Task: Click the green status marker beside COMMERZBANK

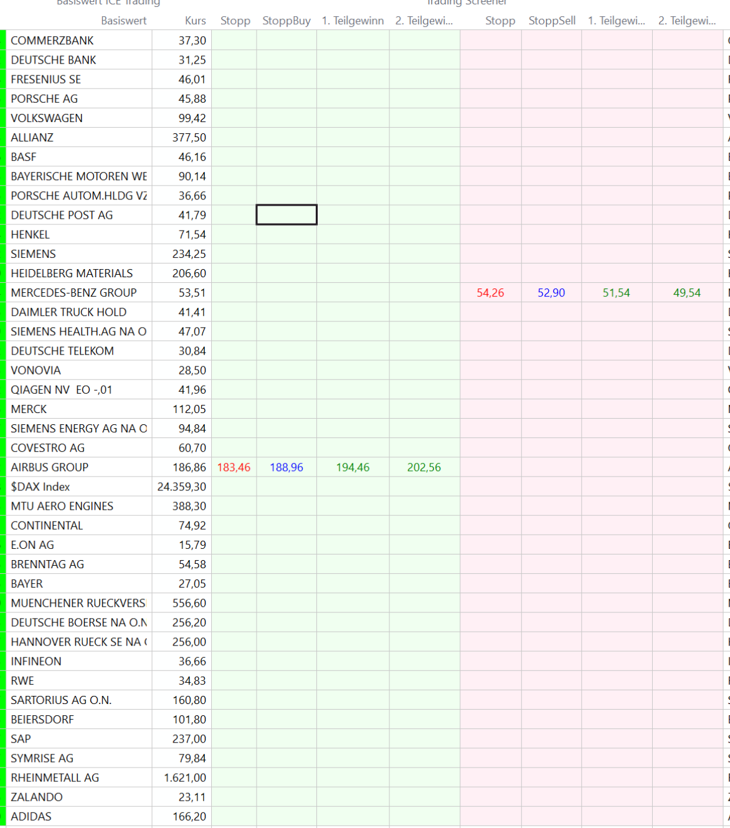Action: (3, 40)
